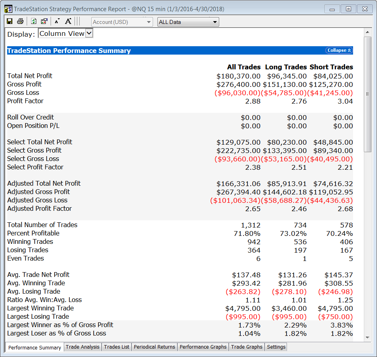Click the 3.04 short trades profit factor

point(345,101)
